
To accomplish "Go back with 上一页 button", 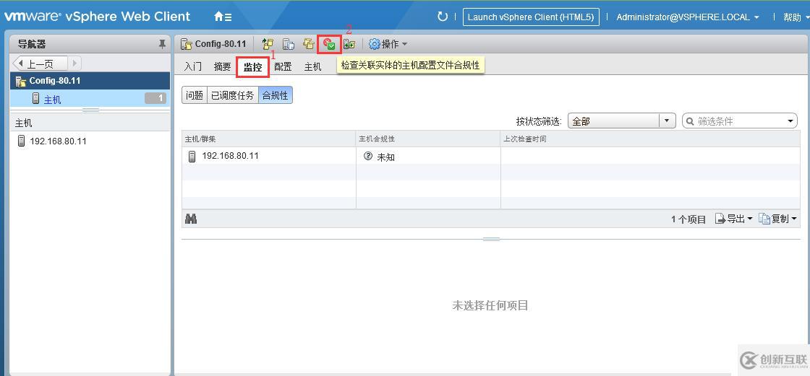I will point(40,64).
